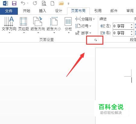Screen dimensions: 136x124
Task: Decrease the right indent value
Action: pyautogui.click(x=132, y=34)
